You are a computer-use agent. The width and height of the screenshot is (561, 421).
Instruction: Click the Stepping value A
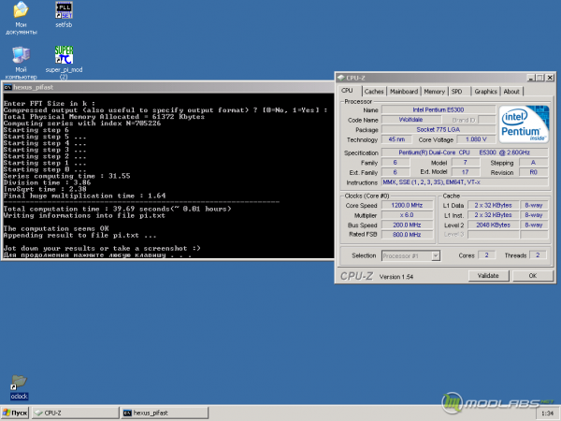pos(533,163)
